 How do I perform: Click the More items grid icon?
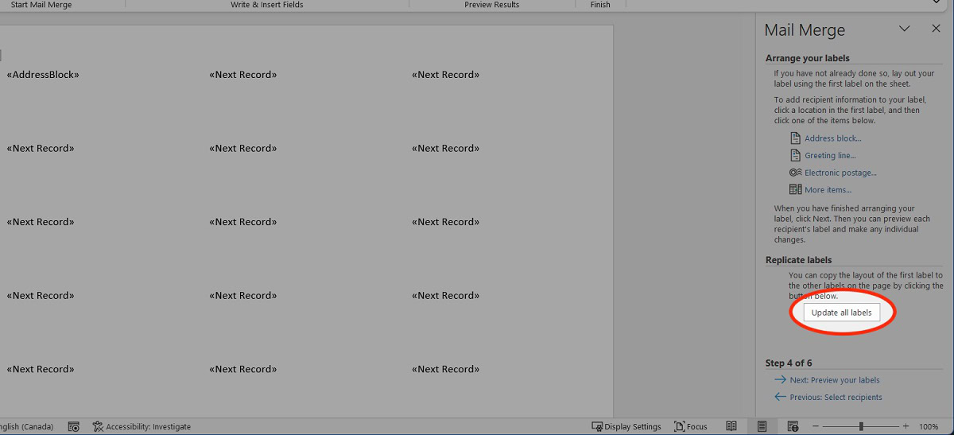click(795, 190)
